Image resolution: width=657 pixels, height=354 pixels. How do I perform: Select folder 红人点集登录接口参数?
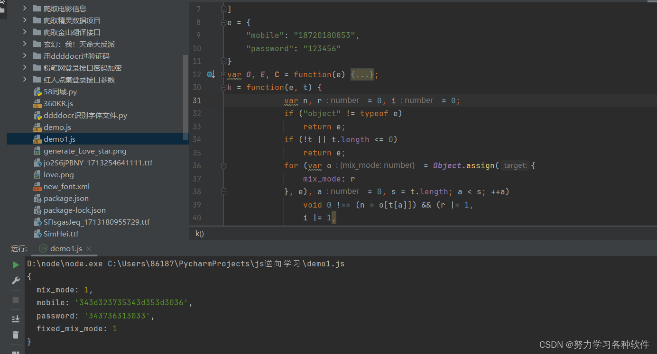(79, 80)
